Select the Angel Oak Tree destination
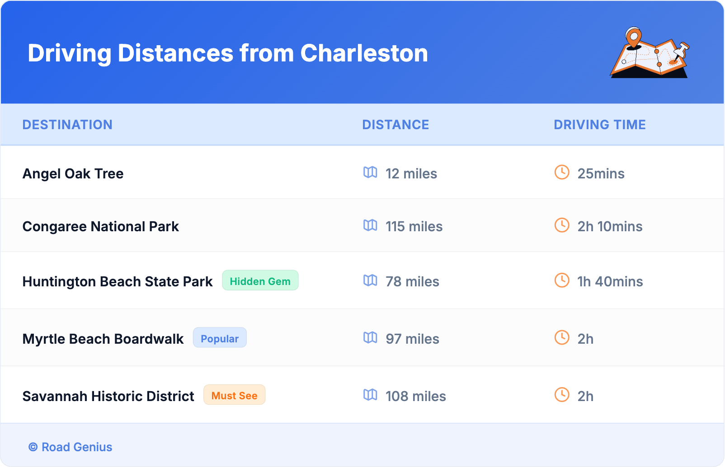 [x=73, y=173]
